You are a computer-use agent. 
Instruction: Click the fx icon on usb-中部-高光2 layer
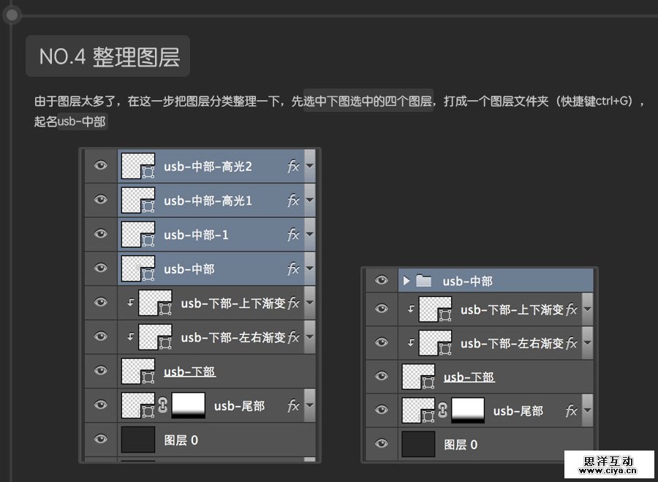pos(292,165)
